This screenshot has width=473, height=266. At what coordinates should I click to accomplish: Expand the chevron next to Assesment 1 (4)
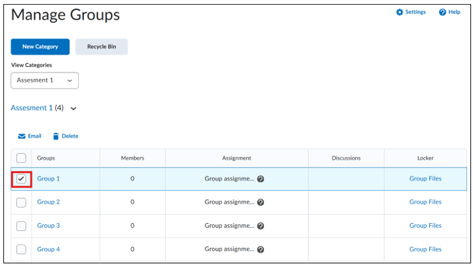coord(73,108)
